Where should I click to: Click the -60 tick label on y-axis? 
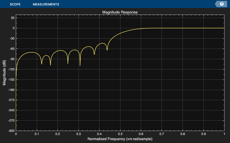[12, 49]
